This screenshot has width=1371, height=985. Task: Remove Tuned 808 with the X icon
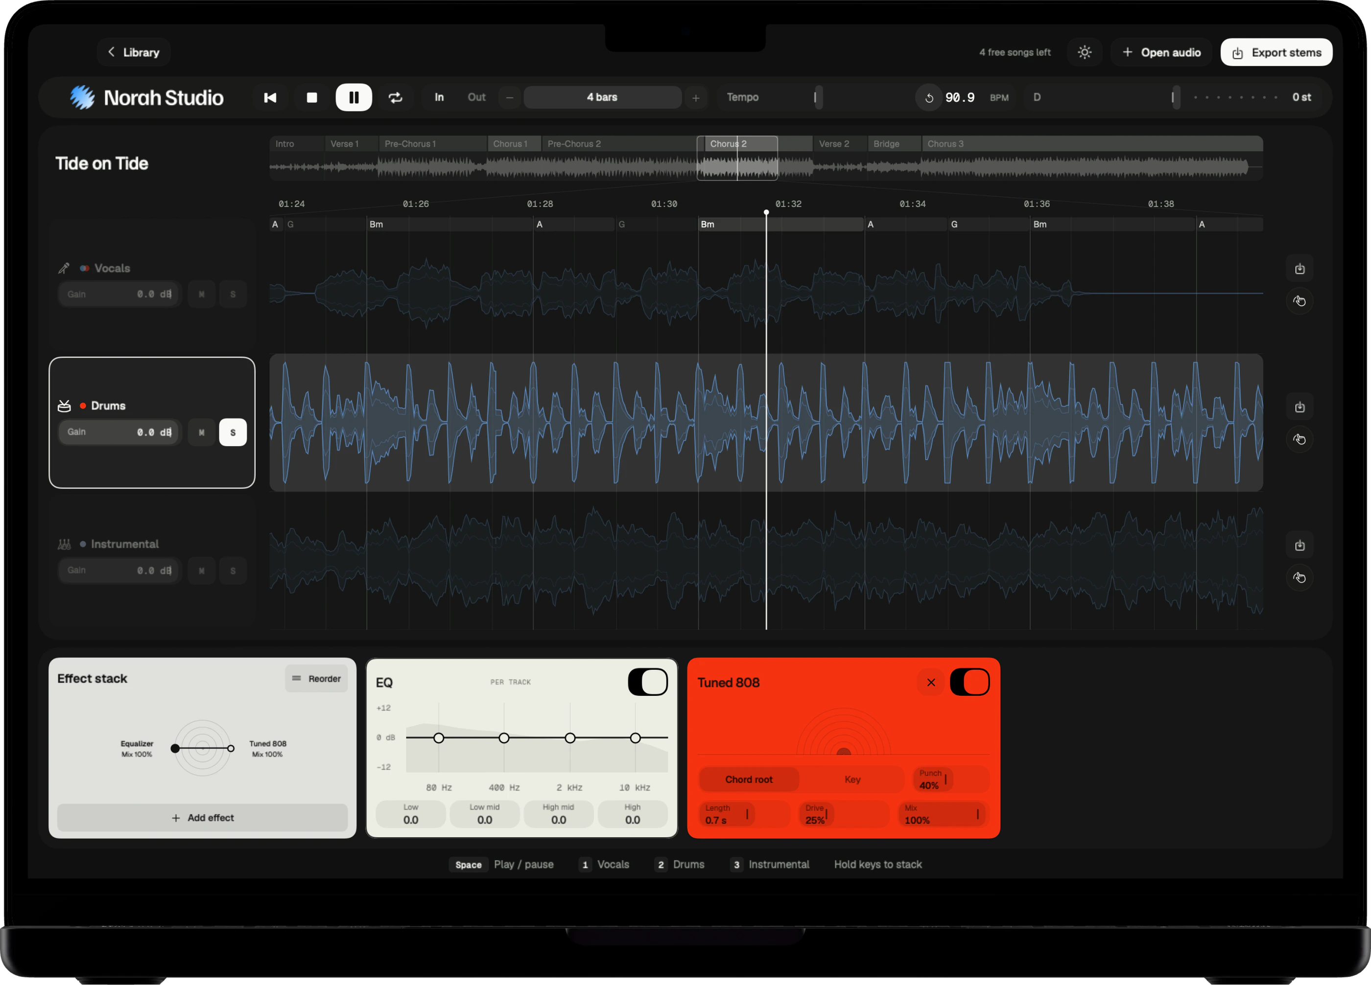coord(931,683)
